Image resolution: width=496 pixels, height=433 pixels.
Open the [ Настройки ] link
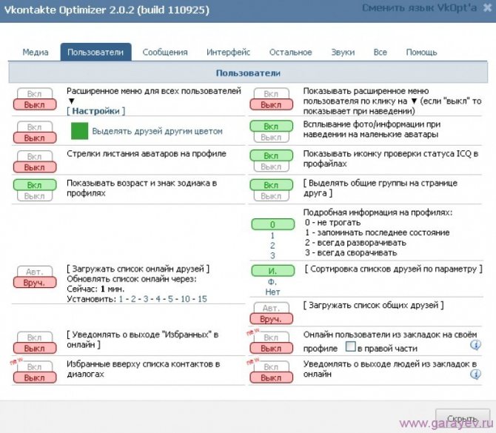coord(95,111)
